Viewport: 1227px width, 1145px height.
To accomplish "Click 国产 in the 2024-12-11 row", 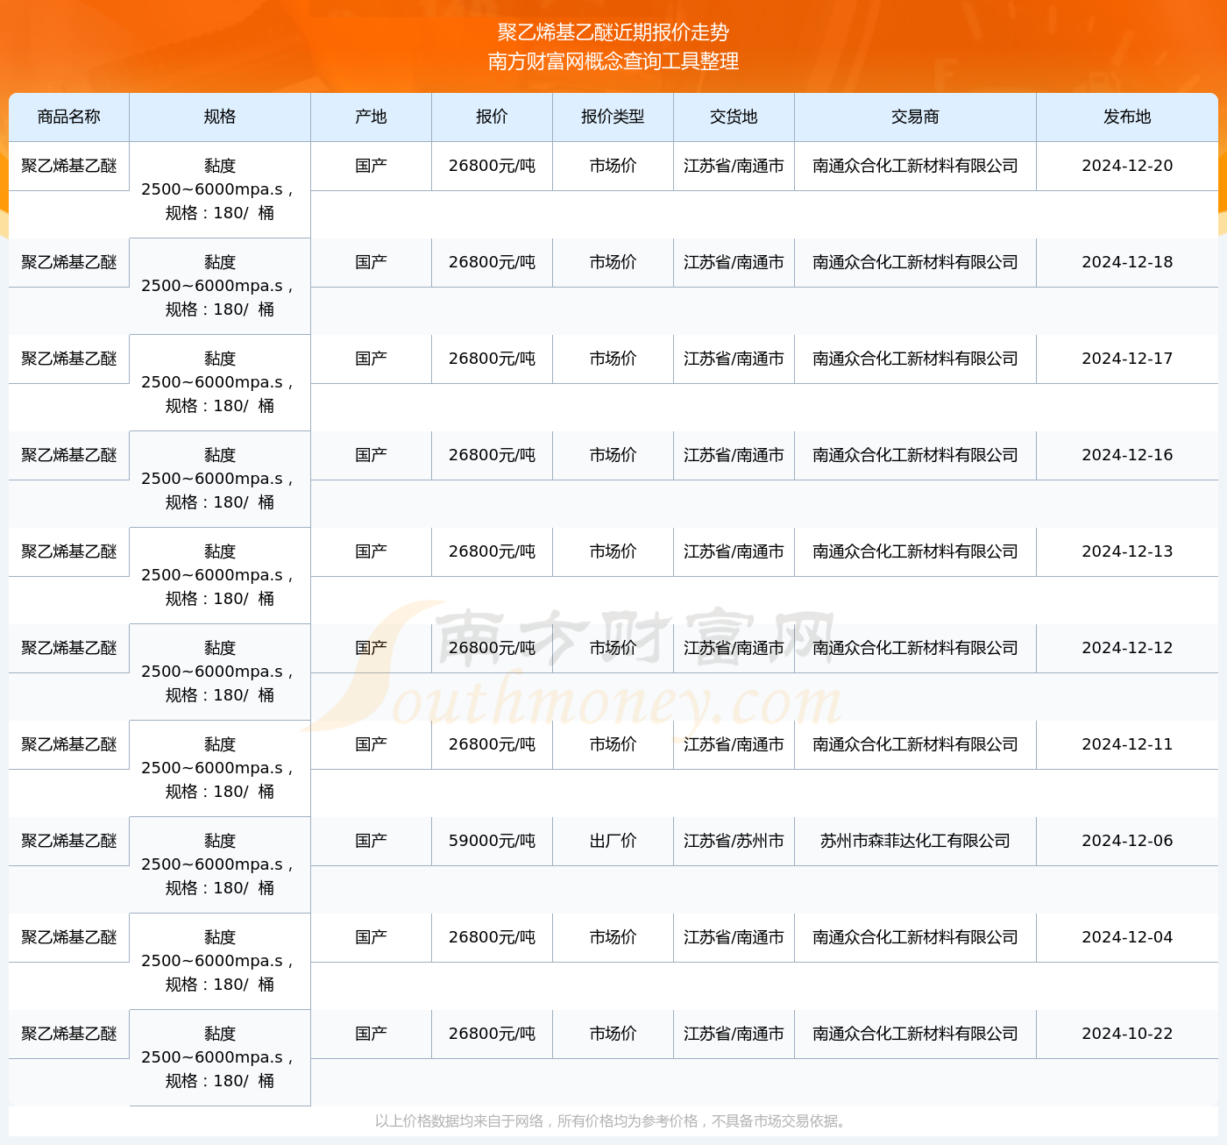I will point(371,744).
